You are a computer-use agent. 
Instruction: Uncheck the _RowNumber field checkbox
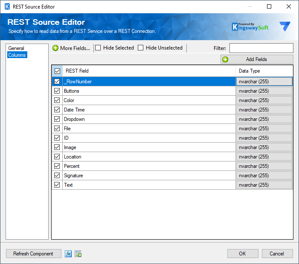click(57, 81)
